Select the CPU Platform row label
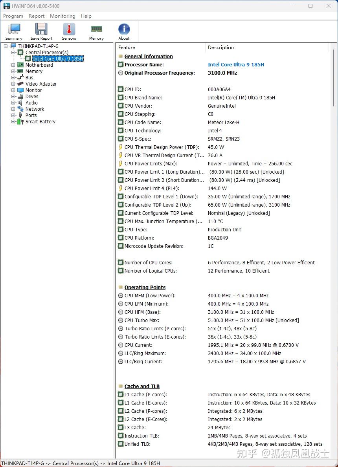 click(x=139, y=238)
